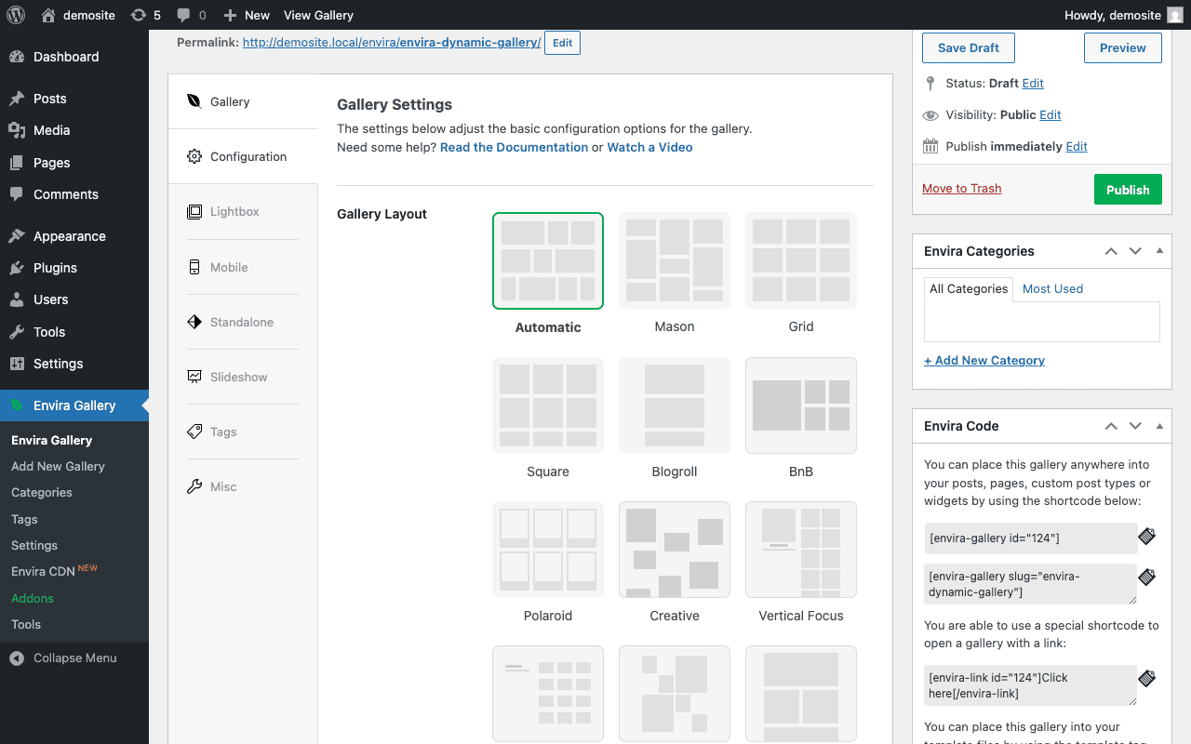This screenshot has width=1191, height=744.
Task: Collapse the Envira Categories panel
Action: (x=1159, y=251)
